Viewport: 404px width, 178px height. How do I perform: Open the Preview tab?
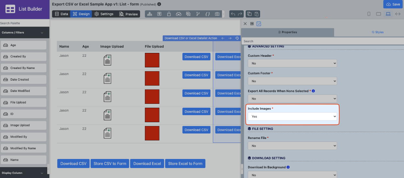128,14
